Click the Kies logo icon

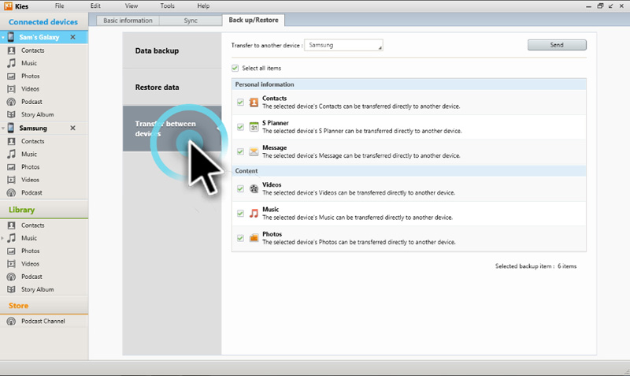[8, 6]
